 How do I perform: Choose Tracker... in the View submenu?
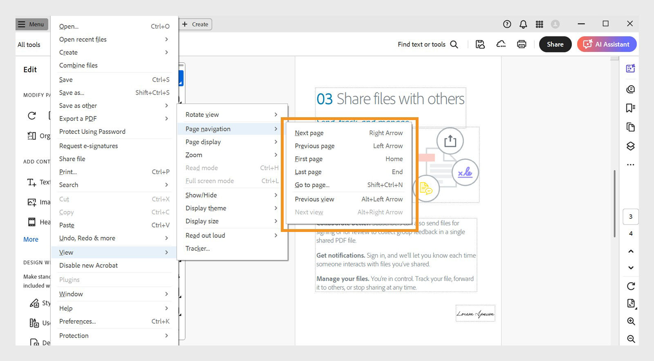tap(232, 248)
